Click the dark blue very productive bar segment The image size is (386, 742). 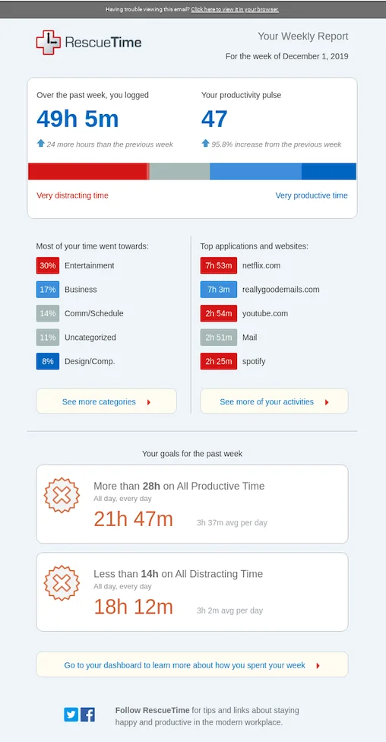[329, 171]
